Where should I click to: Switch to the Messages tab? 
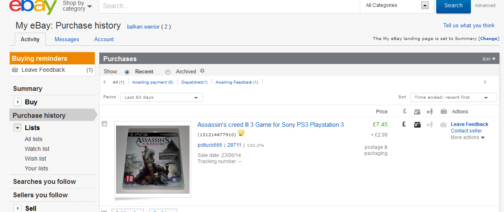coord(67,40)
